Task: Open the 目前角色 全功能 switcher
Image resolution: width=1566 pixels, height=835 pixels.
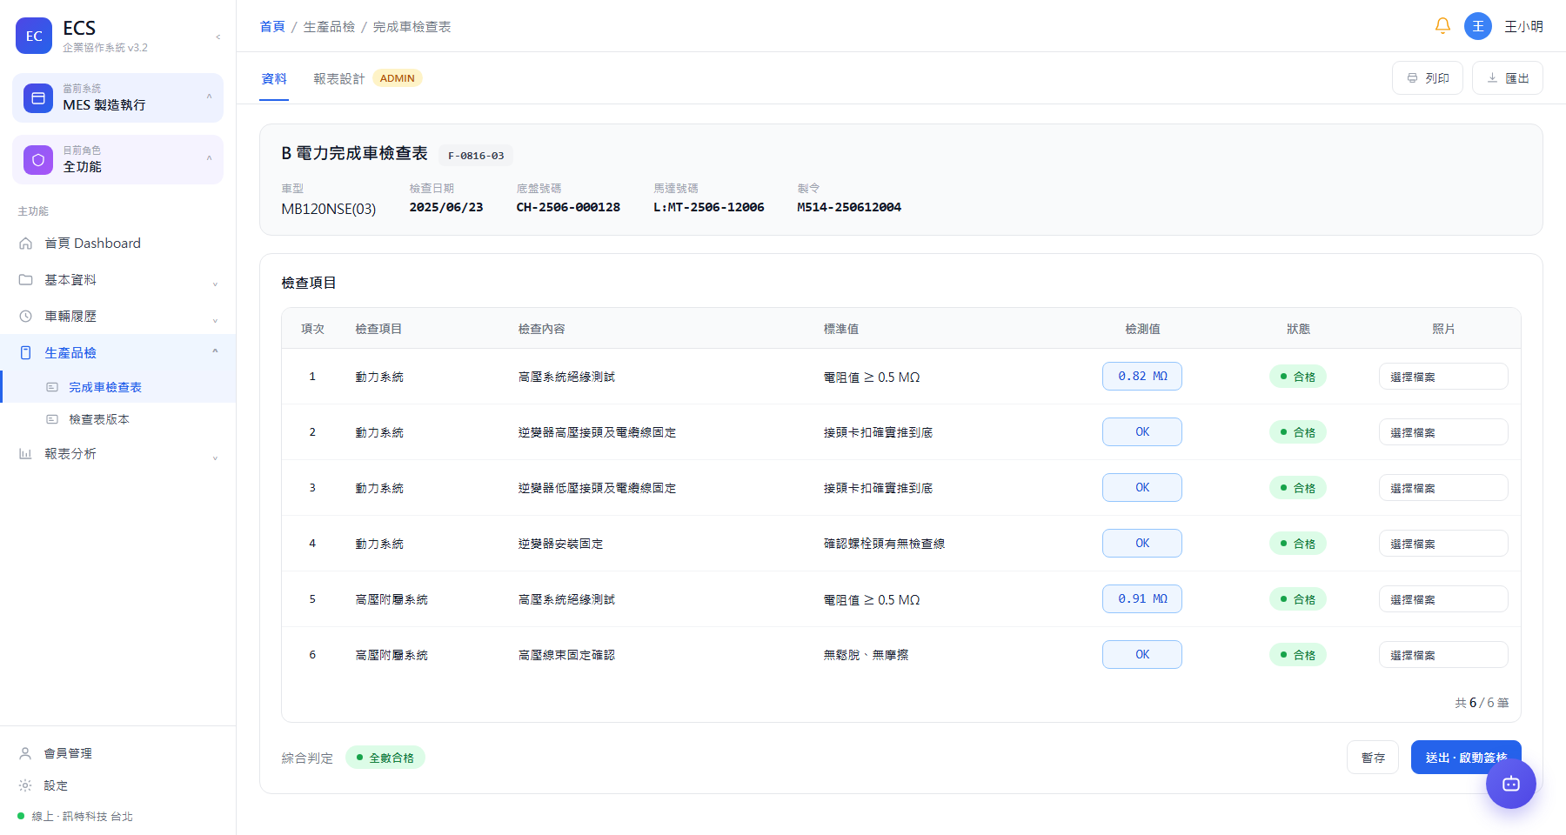Action: [x=117, y=159]
